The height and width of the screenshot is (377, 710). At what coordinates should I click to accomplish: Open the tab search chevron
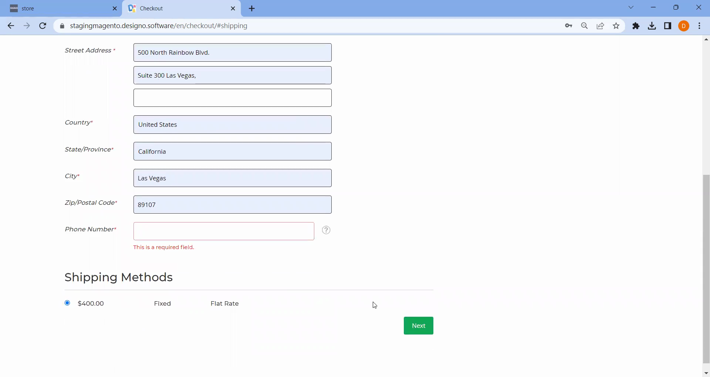tap(631, 8)
